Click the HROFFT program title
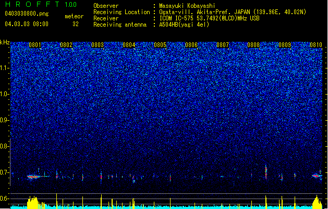The height and width of the screenshot is (209, 328). (32, 4)
